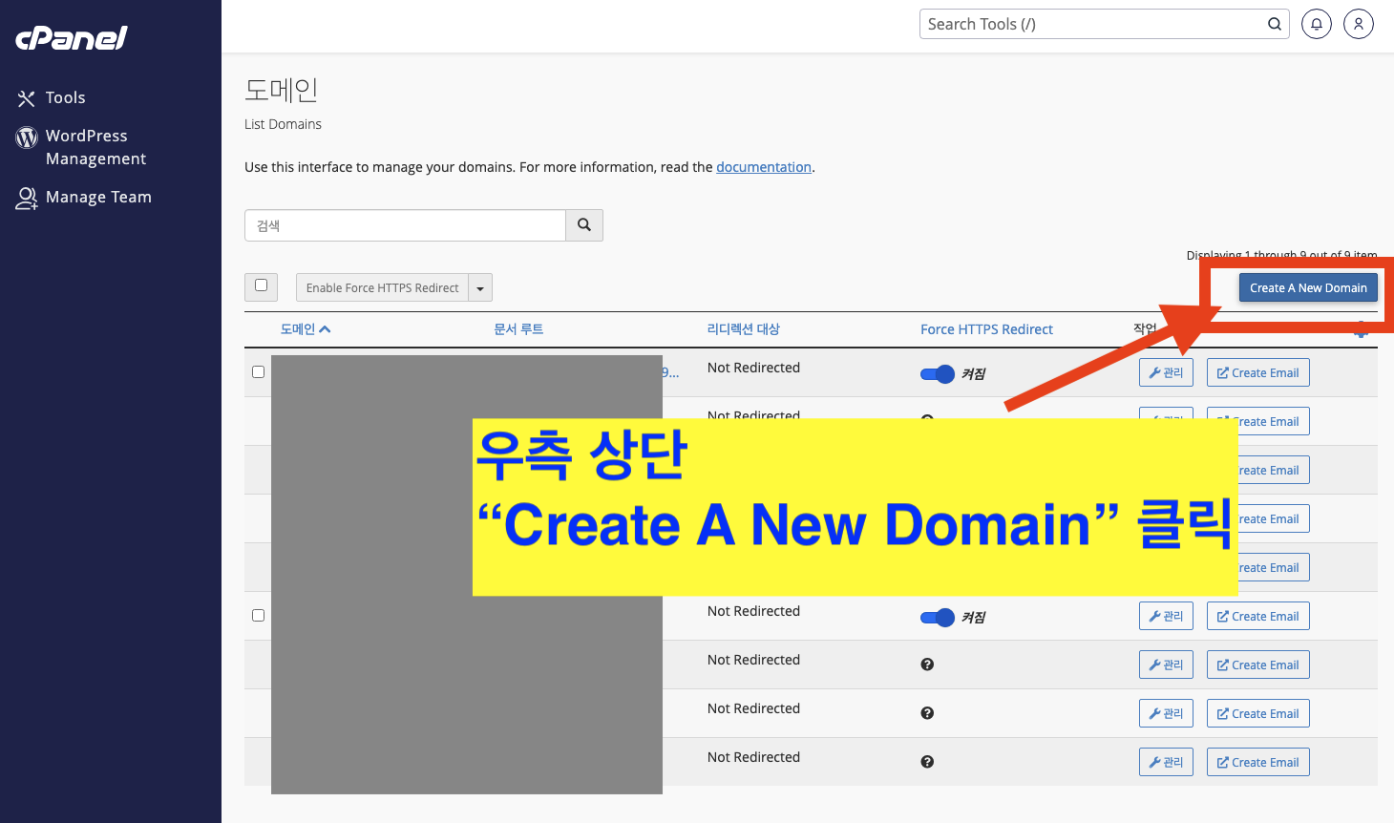Check the first domain row's checkbox
Image resolution: width=1394 pixels, height=823 pixels.
point(258,371)
